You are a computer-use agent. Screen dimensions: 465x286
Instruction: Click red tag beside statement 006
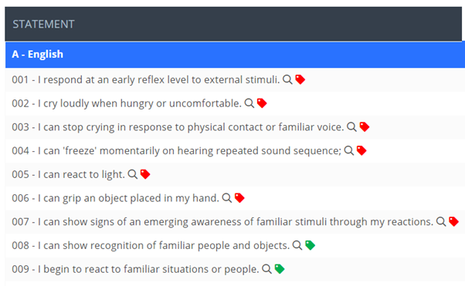(239, 198)
